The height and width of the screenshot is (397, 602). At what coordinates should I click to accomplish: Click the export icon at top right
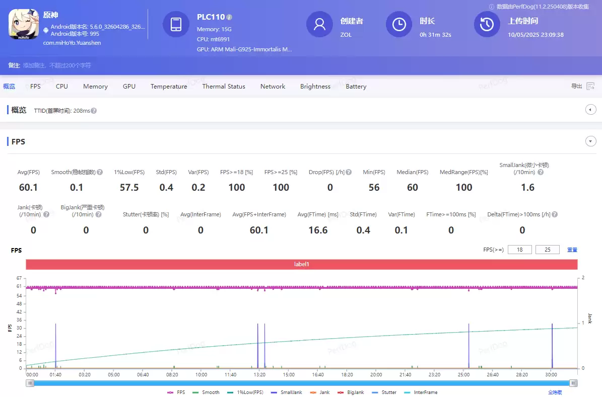(590, 86)
